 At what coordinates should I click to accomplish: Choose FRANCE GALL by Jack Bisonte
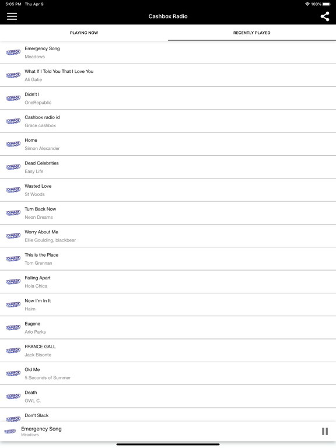pos(168,351)
